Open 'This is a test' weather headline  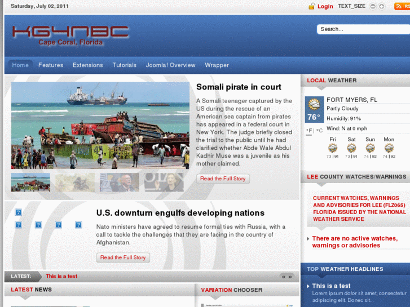pos(331,286)
